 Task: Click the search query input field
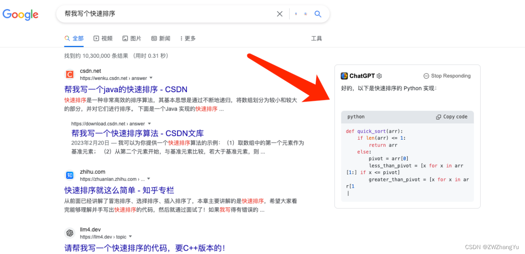point(168,14)
